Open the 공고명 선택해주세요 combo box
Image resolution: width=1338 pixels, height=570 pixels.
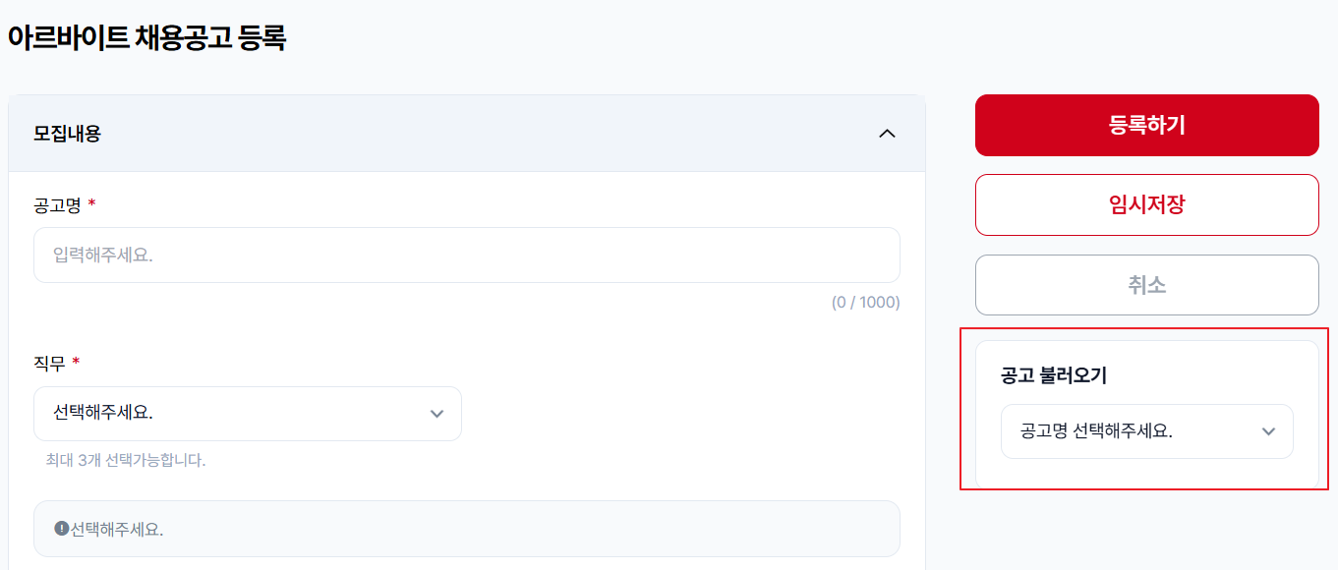[x=1146, y=431]
